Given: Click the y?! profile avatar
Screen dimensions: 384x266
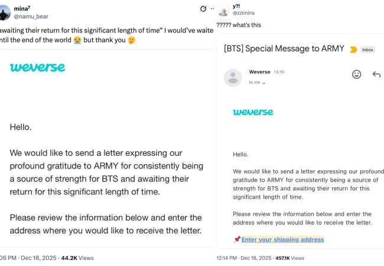Looking at the screenshot, I should (223, 10).
